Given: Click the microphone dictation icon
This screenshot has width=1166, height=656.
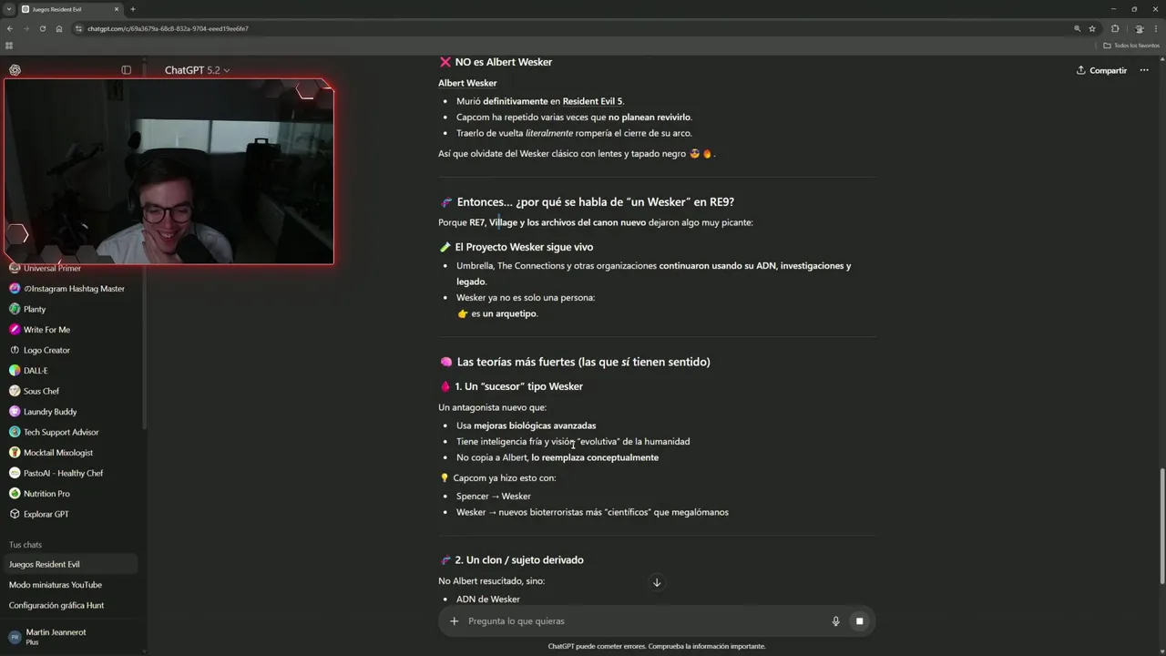Looking at the screenshot, I should 835,621.
